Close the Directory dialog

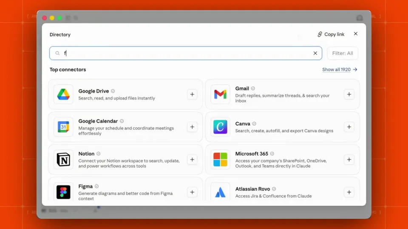point(355,34)
